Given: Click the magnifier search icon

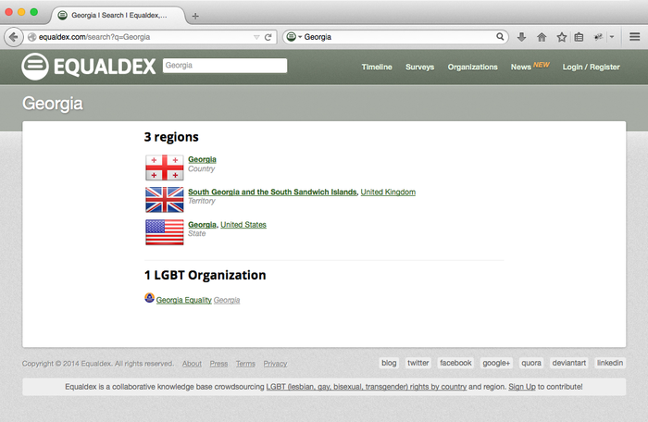Looking at the screenshot, I should point(500,37).
